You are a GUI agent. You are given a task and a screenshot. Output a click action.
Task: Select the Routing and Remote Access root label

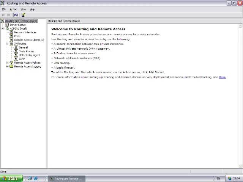coord(21,21)
